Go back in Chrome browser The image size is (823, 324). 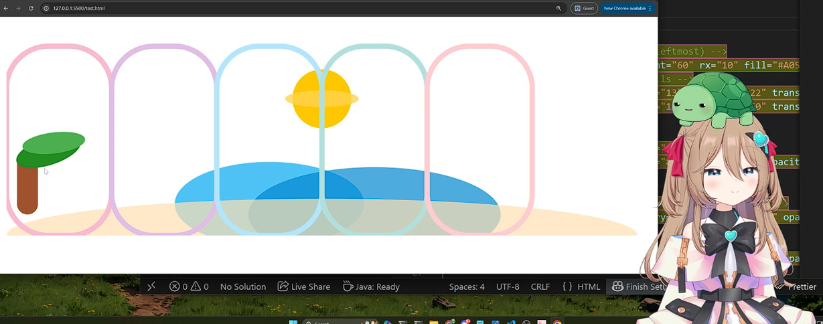(x=6, y=8)
